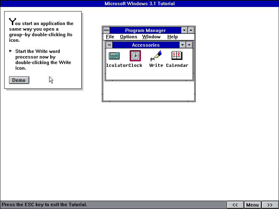The width and height of the screenshot is (279, 209).
Task: Click the Program Manager title bar
Action: click(145, 30)
